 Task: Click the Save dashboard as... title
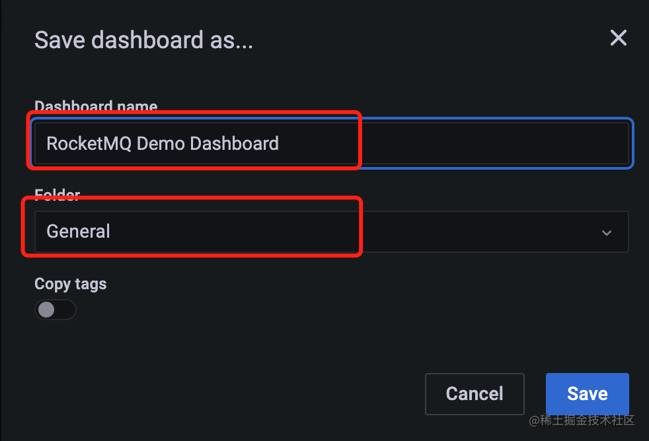pyautogui.click(x=143, y=40)
